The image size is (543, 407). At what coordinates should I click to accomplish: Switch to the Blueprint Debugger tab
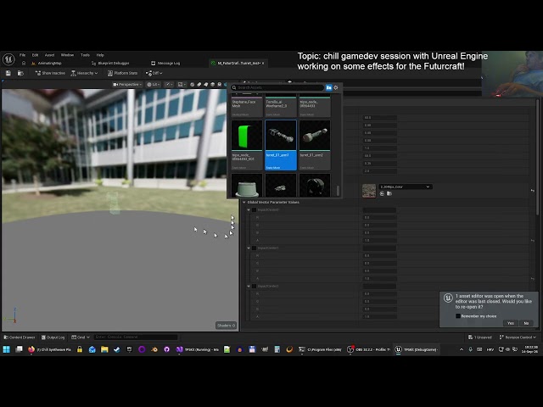point(110,64)
